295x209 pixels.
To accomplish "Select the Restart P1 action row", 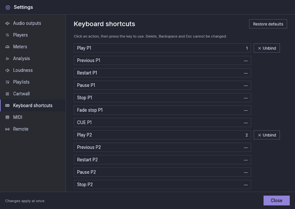I will [x=162, y=73].
